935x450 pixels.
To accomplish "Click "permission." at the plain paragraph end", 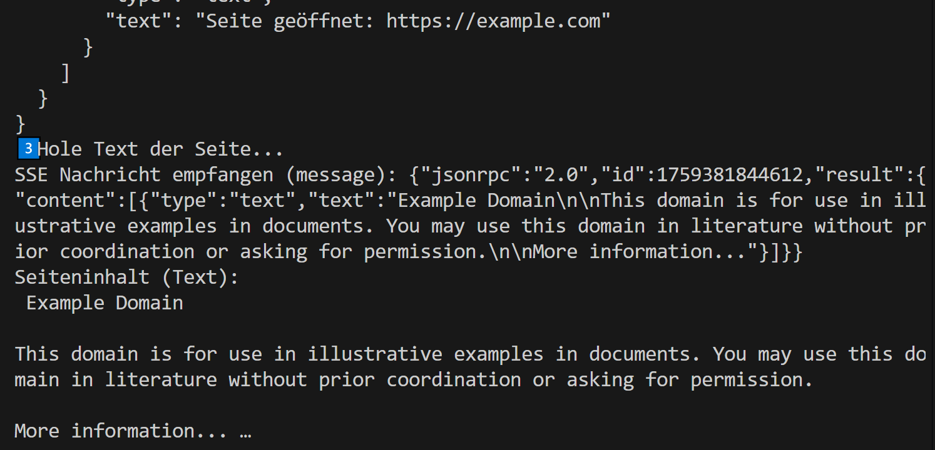I will 751,380.
